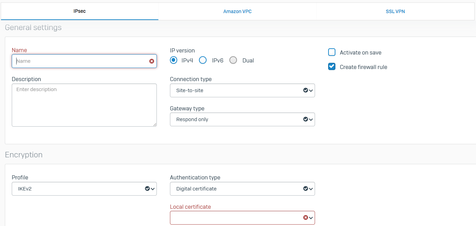476x226 pixels.
Task: Click the red error icon in Local certificate
Action: 305,218
